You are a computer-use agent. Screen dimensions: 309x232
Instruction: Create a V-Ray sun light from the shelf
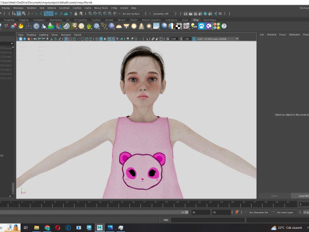point(149,26)
